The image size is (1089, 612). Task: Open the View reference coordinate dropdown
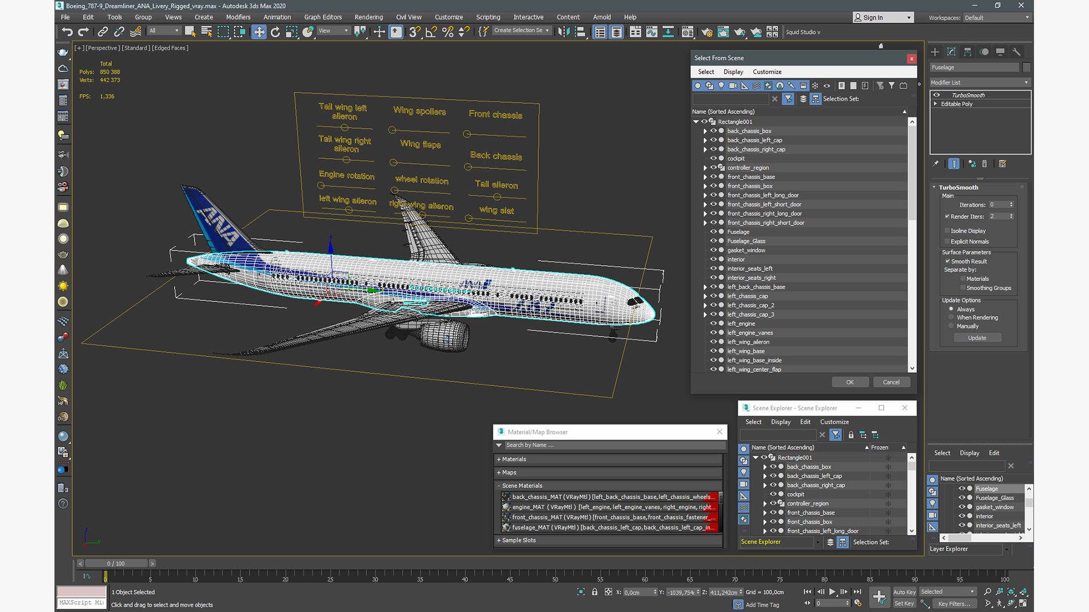(x=334, y=31)
